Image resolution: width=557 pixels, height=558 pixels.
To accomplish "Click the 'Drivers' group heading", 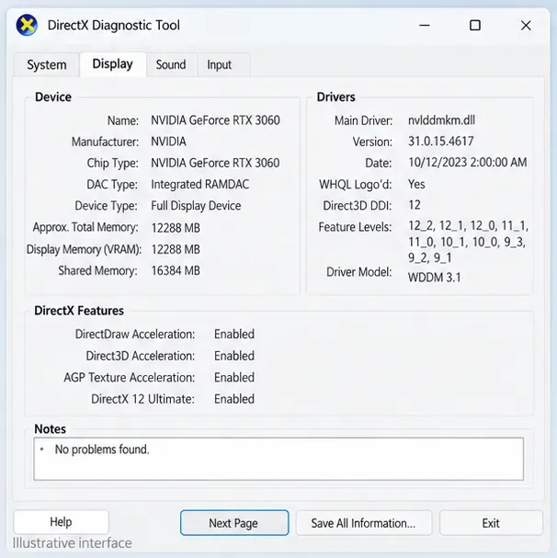I will [x=336, y=97].
